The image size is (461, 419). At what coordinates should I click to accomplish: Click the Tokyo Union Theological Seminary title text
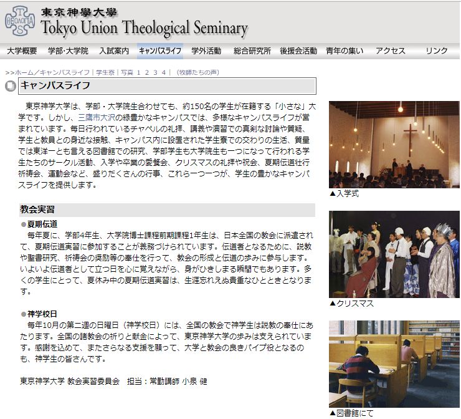[x=145, y=28]
